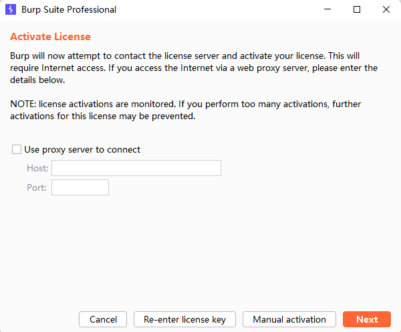Choose Manual activation
The width and height of the screenshot is (401, 332).
click(289, 319)
